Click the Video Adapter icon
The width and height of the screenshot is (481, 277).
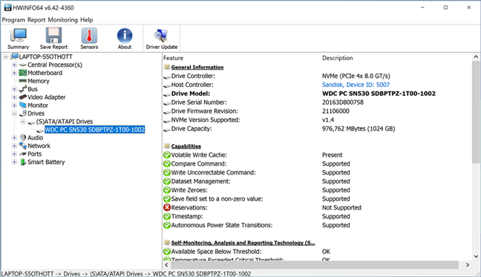point(23,97)
